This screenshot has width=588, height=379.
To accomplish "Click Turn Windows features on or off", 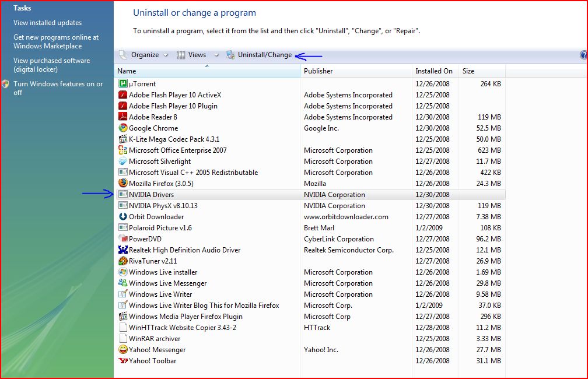I will (x=58, y=88).
